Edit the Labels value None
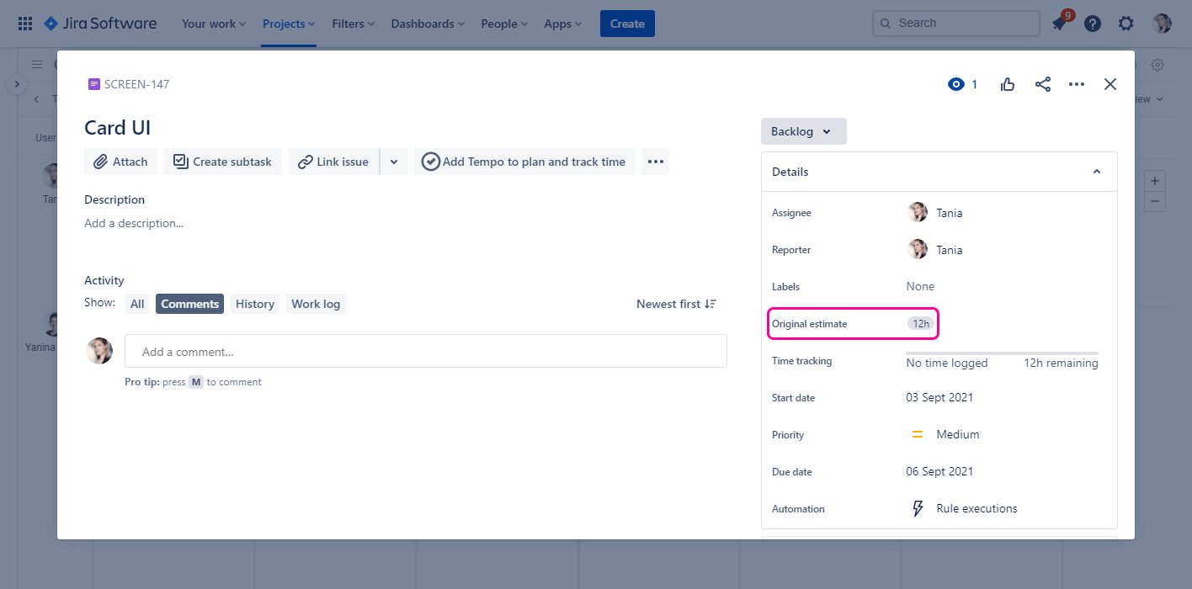 (920, 287)
